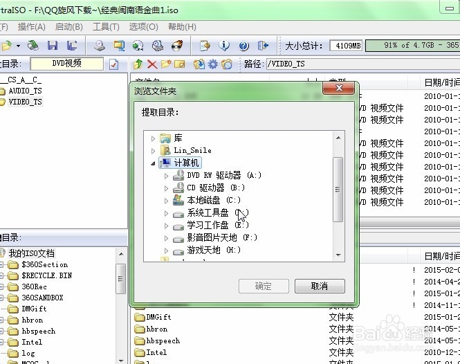This screenshot has height=364, width=460.
Task: Expand the 影音图片天地 (F:) node
Action: click(x=166, y=238)
